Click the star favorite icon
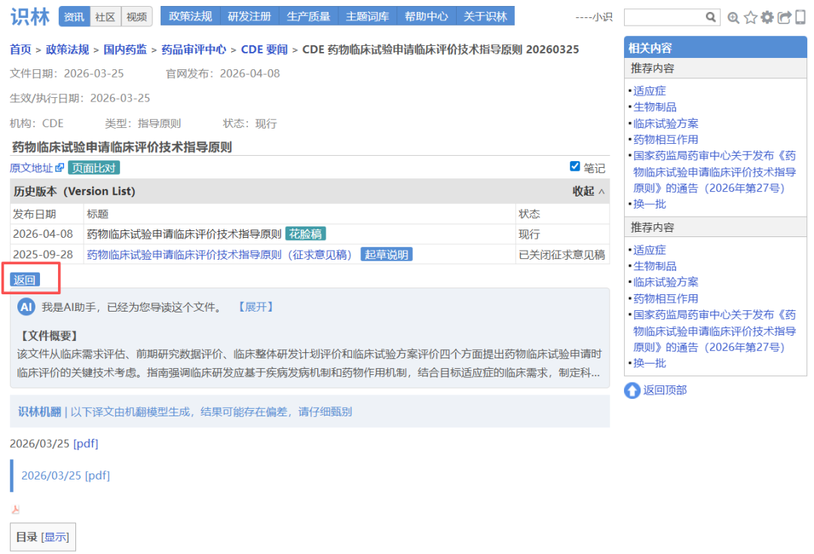814x554 pixels. coord(751,17)
